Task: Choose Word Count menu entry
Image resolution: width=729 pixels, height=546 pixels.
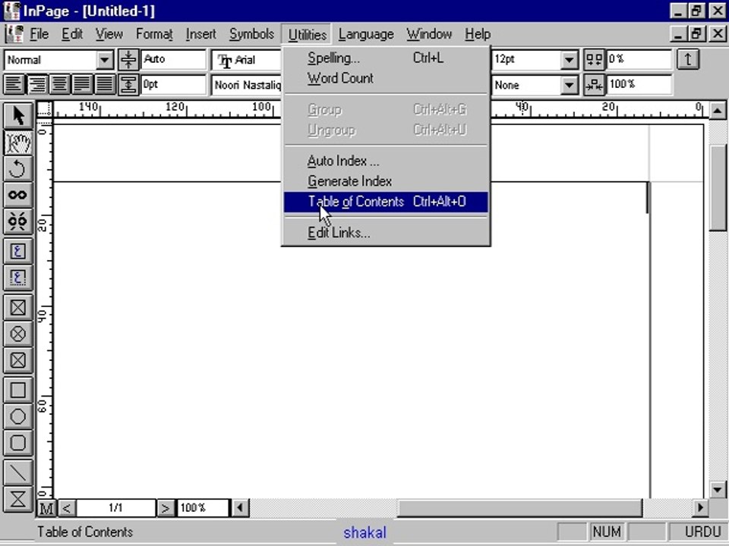Action: coord(386,78)
